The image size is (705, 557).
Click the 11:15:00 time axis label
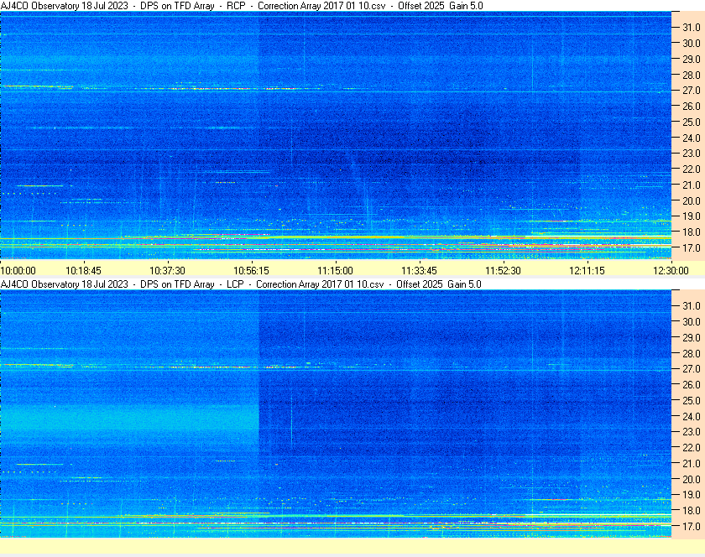(x=336, y=271)
